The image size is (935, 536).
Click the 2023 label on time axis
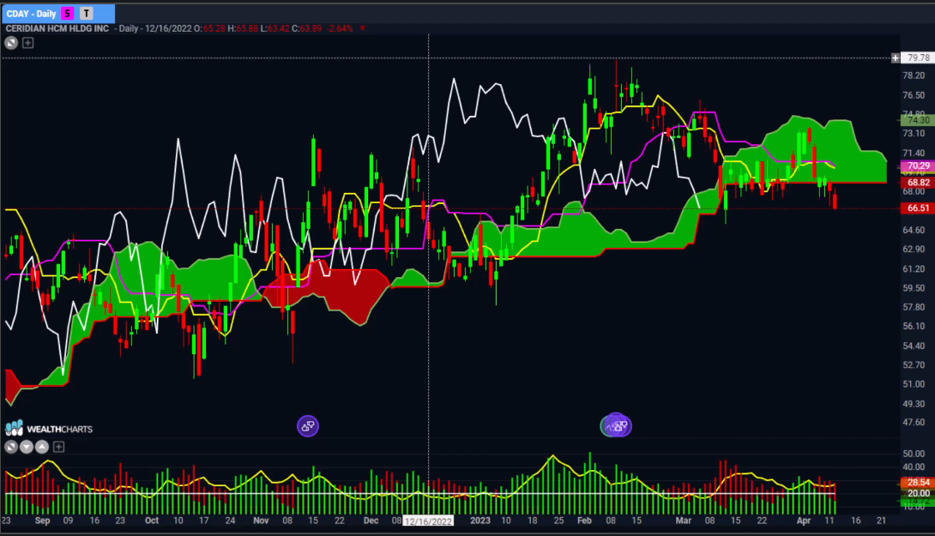[x=480, y=521]
